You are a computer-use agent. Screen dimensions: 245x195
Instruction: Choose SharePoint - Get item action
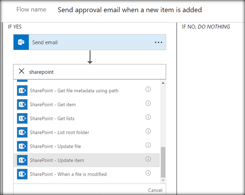click(x=53, y=104)
